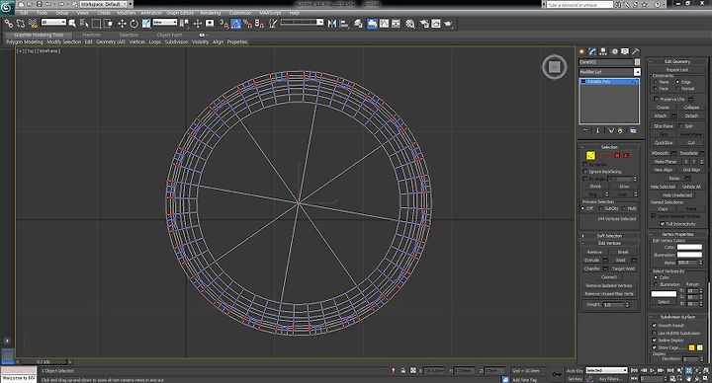Click Go to Start playback button
Image resolution: width=712 pixels, height=383 pixels.
pos(634,371)
